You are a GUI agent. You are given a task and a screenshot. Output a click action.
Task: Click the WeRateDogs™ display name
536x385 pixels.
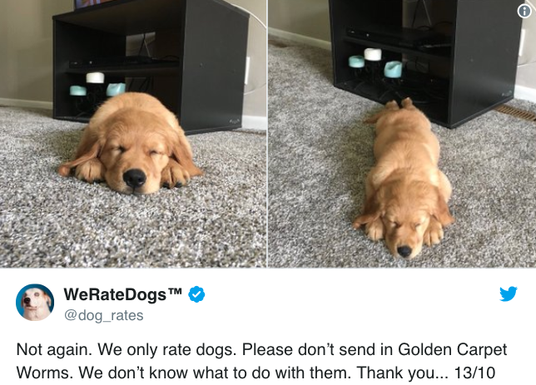point(122,294)
